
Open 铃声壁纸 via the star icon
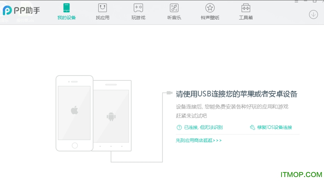coord(210,8)
